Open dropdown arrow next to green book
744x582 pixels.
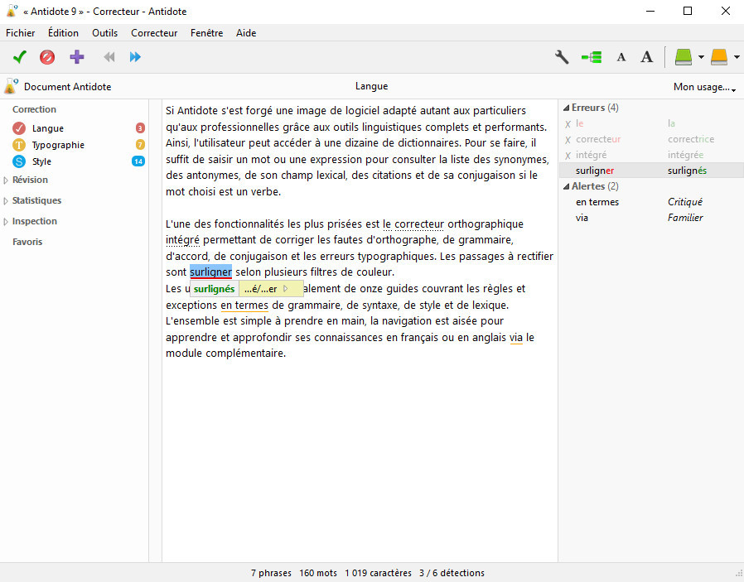(x=701, y=57)
